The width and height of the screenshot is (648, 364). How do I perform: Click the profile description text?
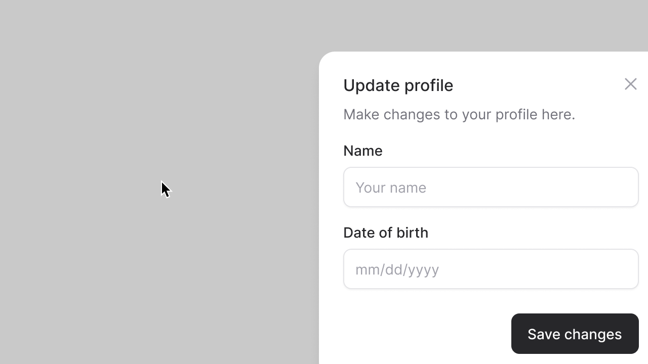pyautogui.click(x=459, y=114)
